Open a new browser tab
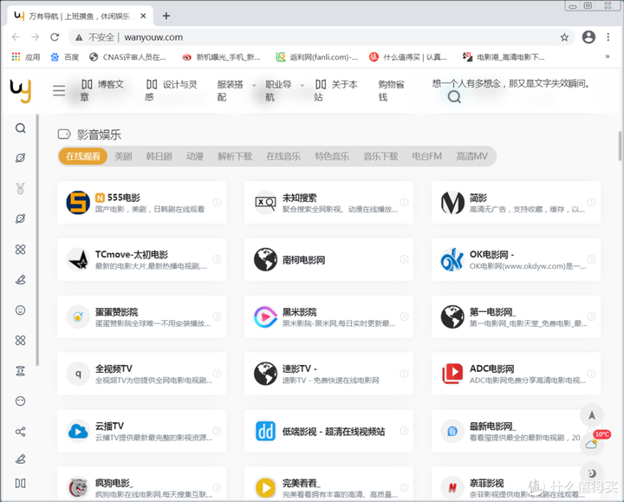 (x=166, y=16)
